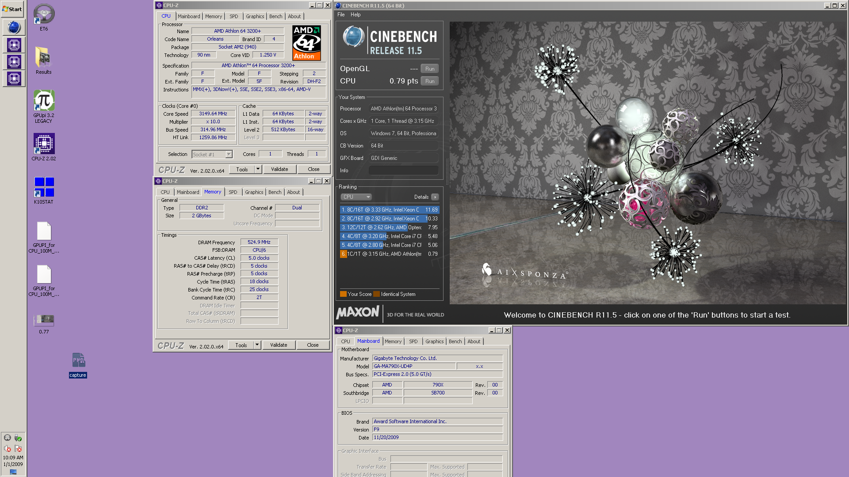849x477 pixels.
Task: Click the Validate button in Memory window
Action: tap(279, 345)
